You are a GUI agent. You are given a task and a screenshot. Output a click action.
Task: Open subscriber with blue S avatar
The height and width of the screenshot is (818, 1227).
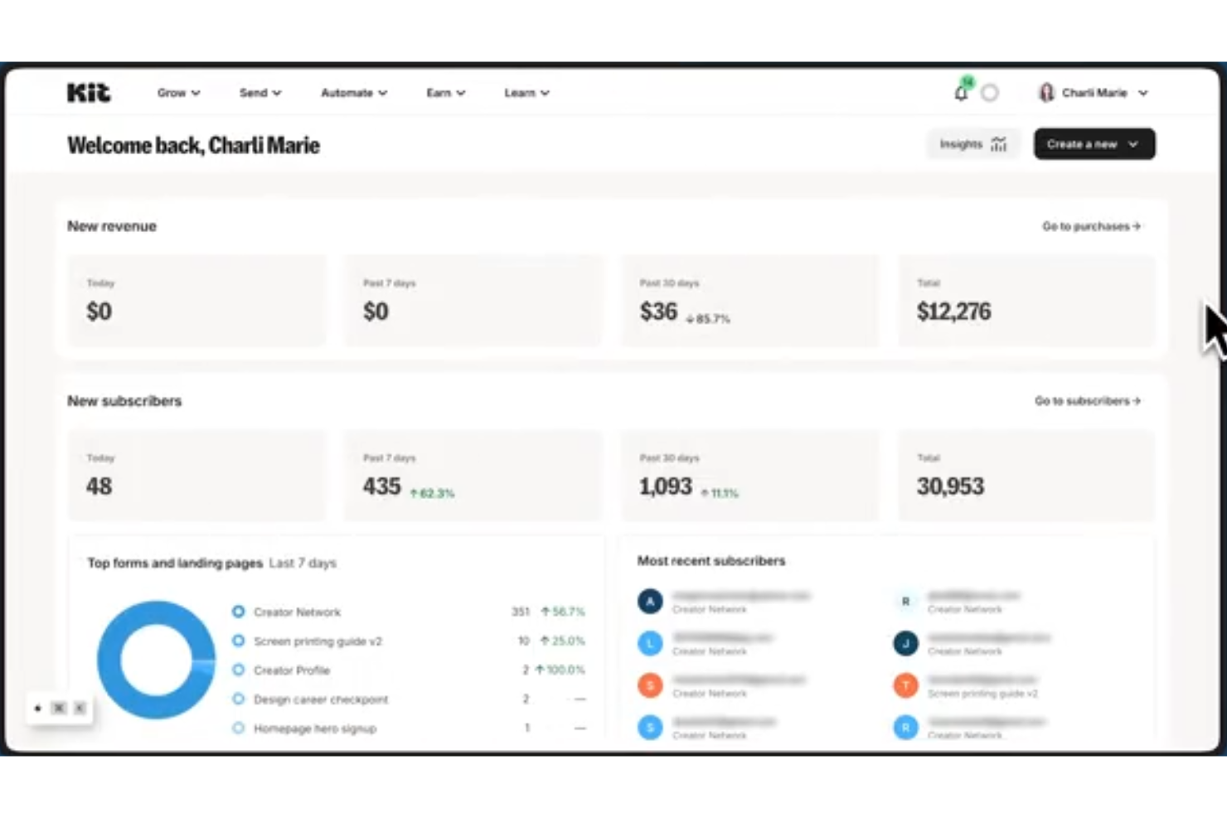650,727
